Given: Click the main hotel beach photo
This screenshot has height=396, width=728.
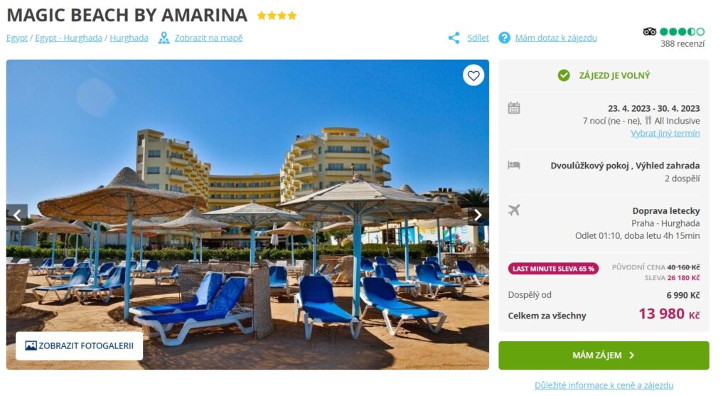Looking at the screenshot, I should coord(247,215).
